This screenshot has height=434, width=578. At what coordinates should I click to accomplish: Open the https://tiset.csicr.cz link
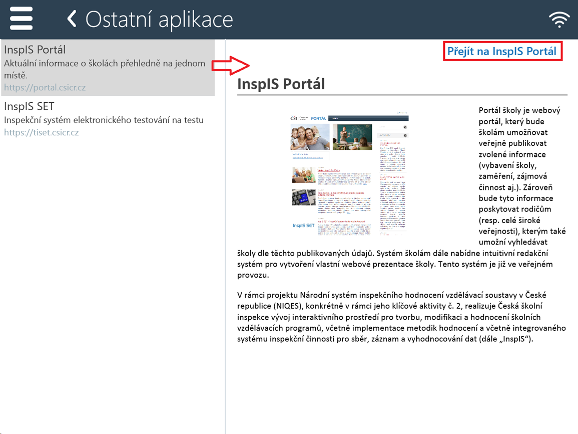tap(41, 132)
